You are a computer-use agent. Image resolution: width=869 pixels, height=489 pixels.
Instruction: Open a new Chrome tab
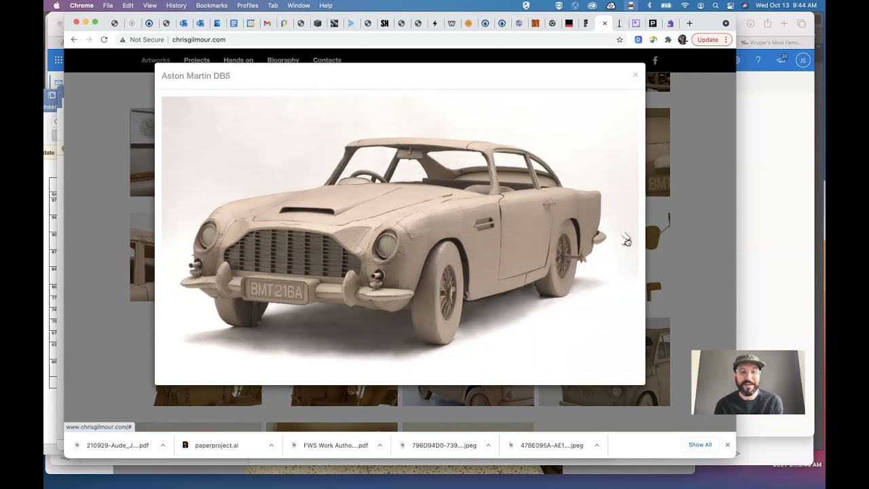point(689,23)
